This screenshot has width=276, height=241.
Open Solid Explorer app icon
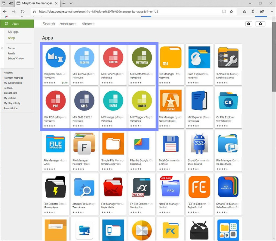tap(199, 57)
